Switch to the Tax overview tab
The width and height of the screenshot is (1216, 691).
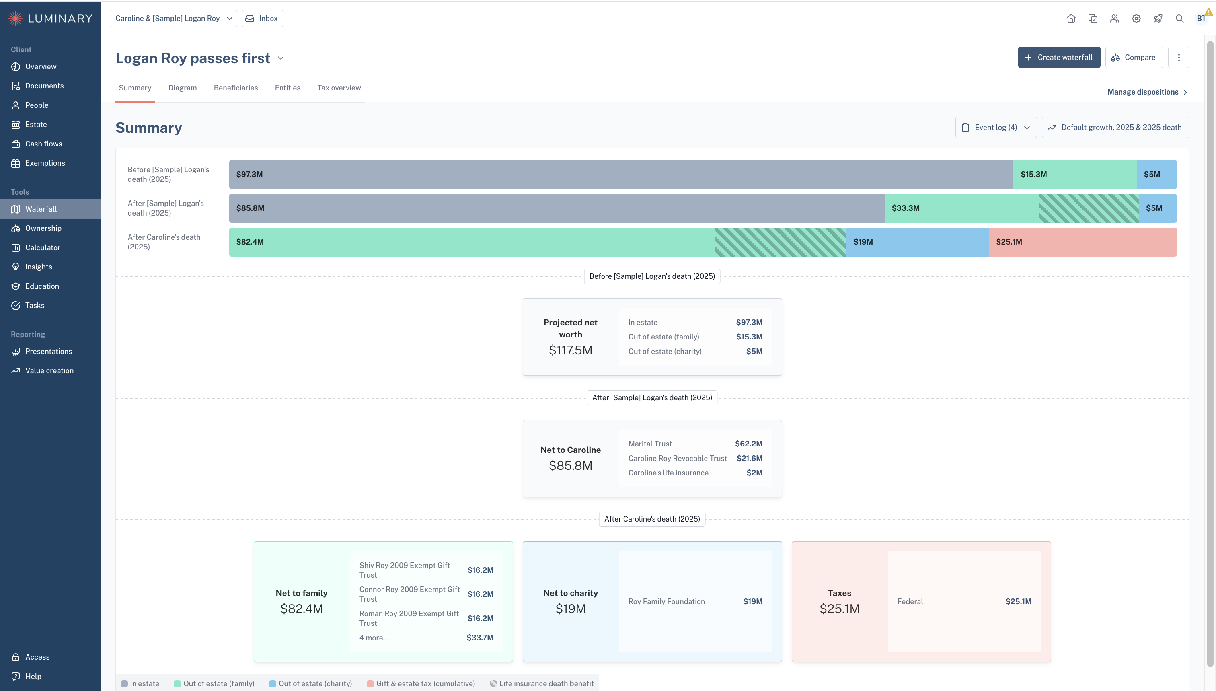click(339, 88)
